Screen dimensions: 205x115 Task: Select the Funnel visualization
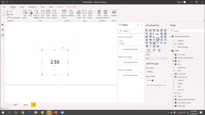click(x=150, y=37)
